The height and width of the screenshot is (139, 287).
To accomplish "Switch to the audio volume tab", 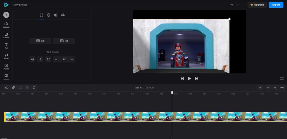I will (x=56, y=15).
